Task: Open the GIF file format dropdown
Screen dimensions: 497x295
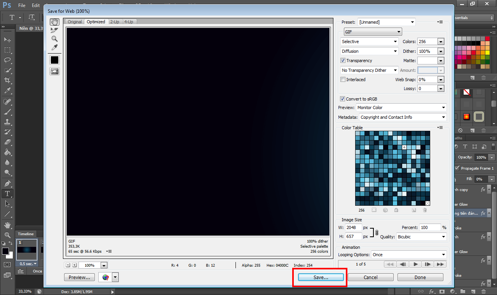Action: tap(372, 32)
